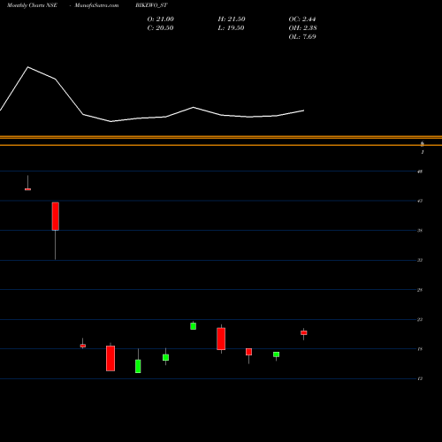Select the red candle falling from 23 to 18
The image size is (442, 442).
click(221, 339)
